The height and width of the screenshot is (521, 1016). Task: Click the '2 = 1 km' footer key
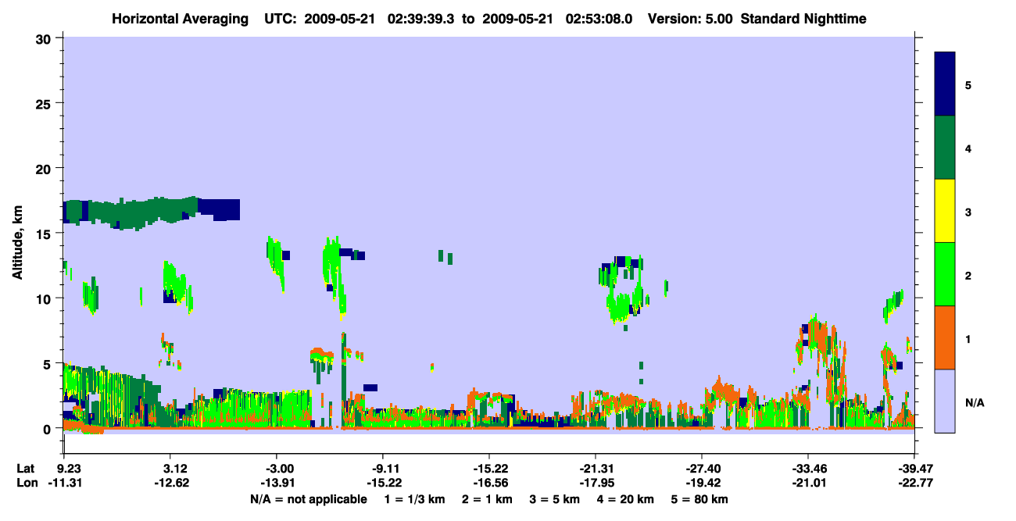pos(488,499)
